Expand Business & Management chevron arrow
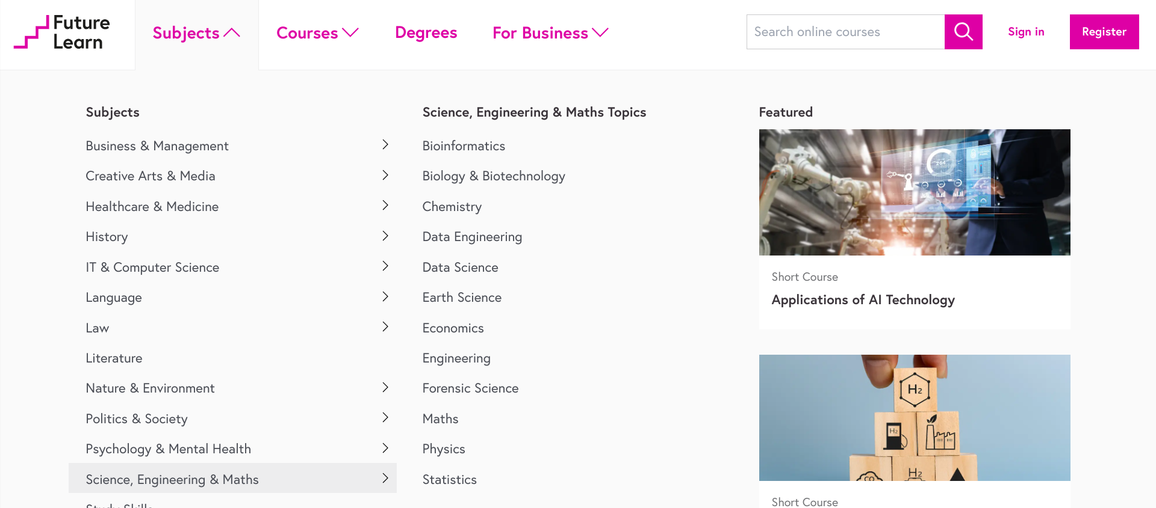Viewport: 1156px width, 508px height. pyautogui.click(x=385, y=145)
